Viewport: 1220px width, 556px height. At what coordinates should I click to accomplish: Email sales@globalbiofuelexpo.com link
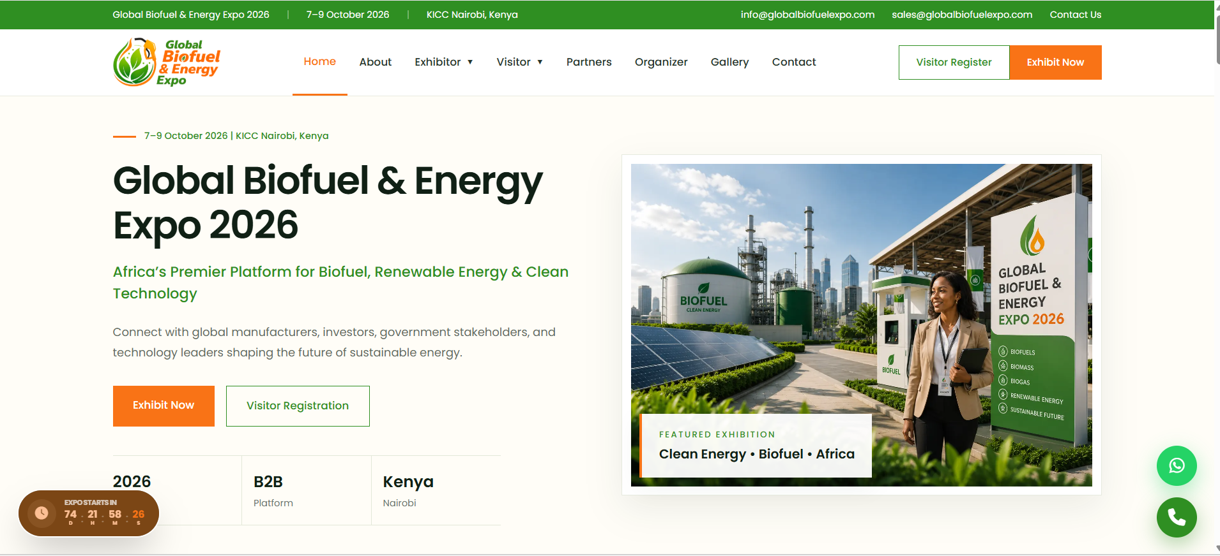pyautogui.click(x=962, y=15)
